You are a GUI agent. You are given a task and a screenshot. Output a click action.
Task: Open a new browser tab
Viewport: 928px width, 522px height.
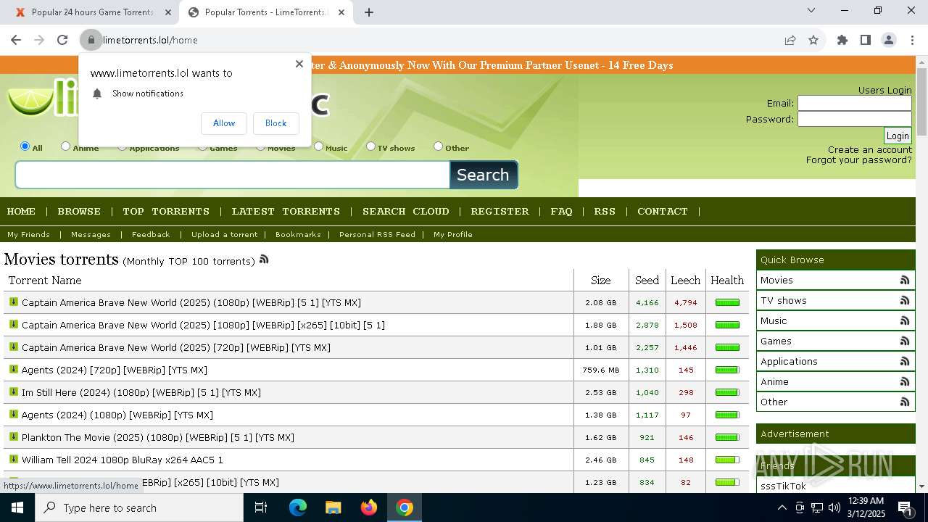[x=369, y=12]
